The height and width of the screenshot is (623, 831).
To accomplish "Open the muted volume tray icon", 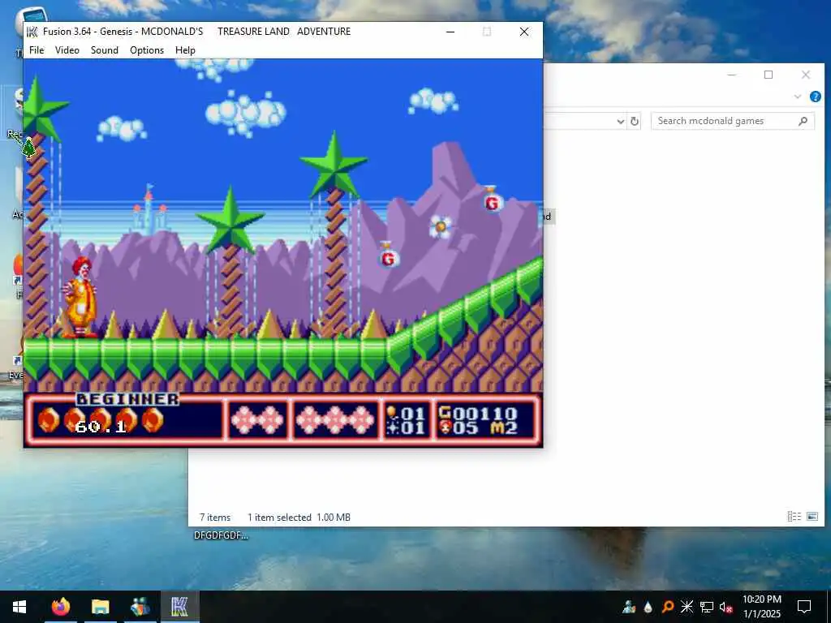I will tap(726, 607).
